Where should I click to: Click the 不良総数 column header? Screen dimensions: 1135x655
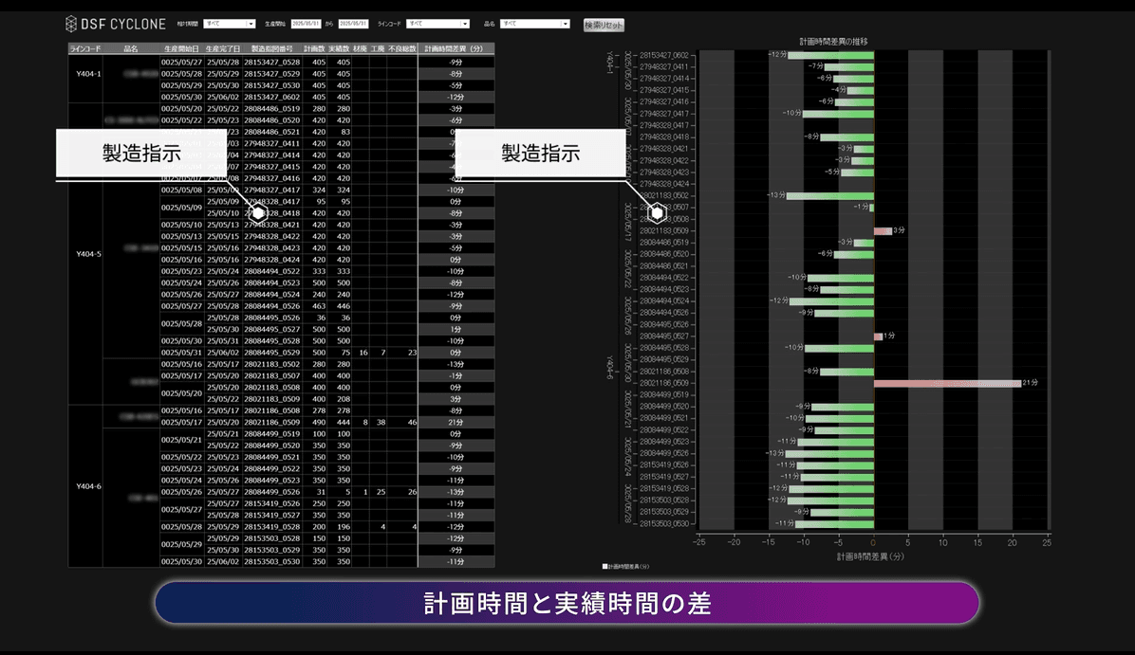pos(401,48)
